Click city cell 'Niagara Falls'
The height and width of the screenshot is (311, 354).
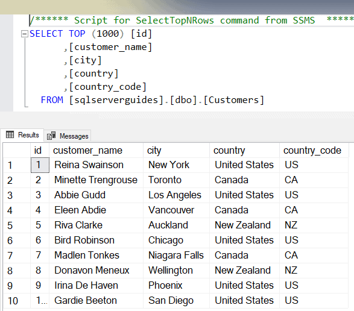tap(176, 256)
